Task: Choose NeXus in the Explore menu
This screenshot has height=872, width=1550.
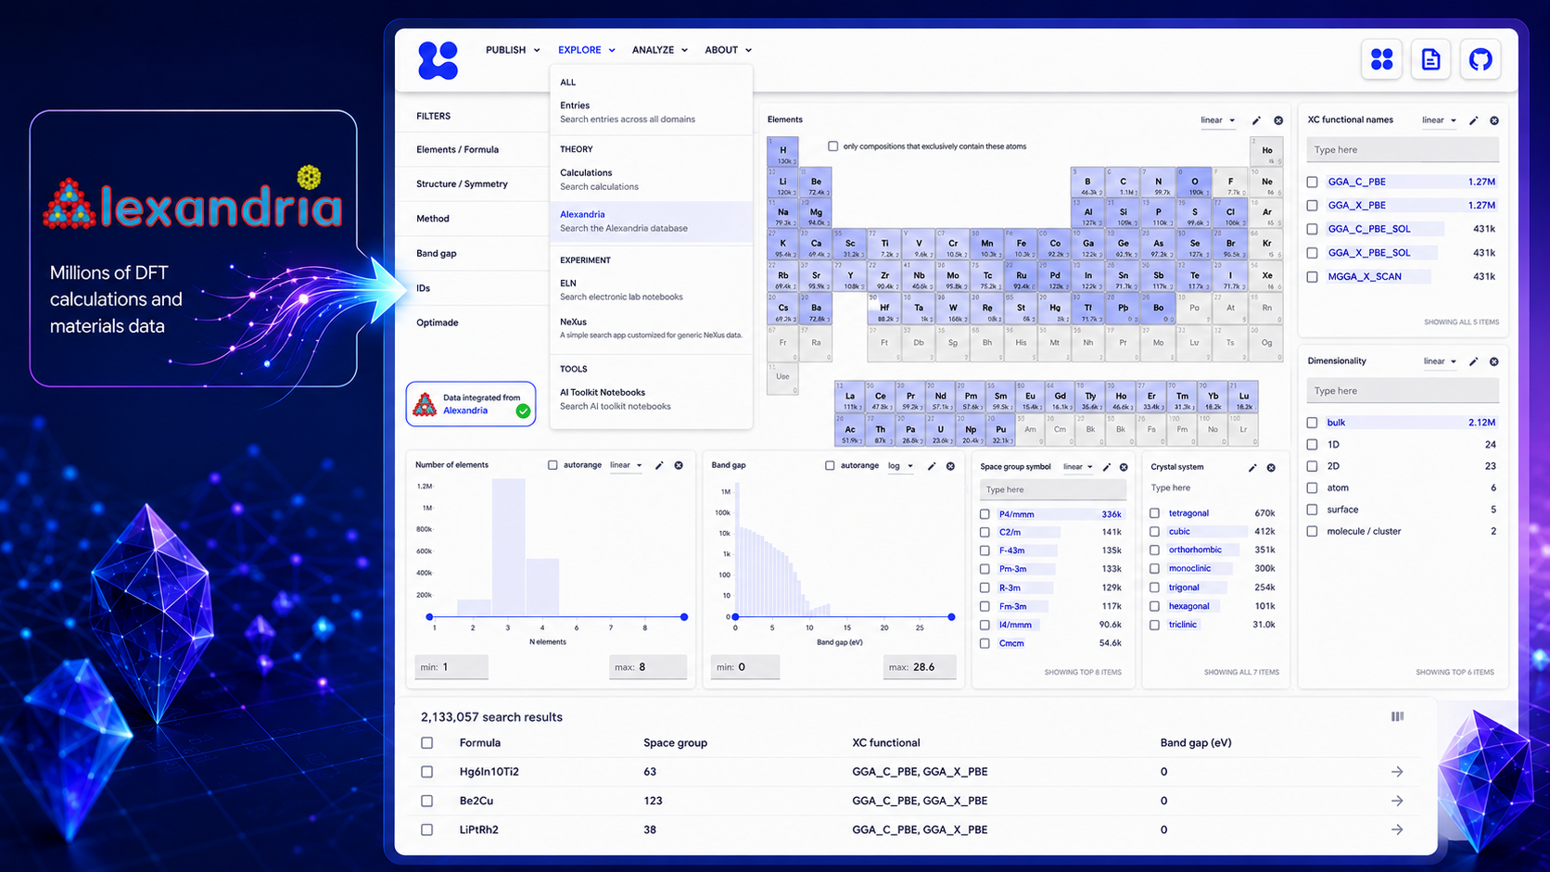Action: click(651, 328)
